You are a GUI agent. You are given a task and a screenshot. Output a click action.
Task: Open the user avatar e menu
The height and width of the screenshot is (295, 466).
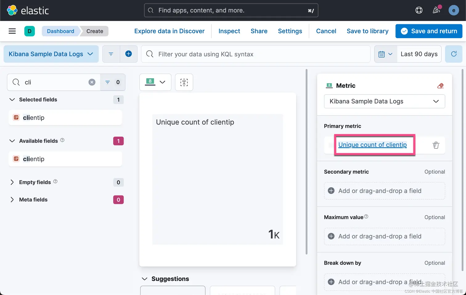pos(454,10)
